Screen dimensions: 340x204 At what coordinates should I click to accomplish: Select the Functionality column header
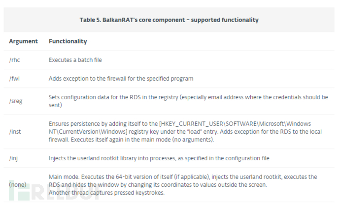(x=68, y=41)
